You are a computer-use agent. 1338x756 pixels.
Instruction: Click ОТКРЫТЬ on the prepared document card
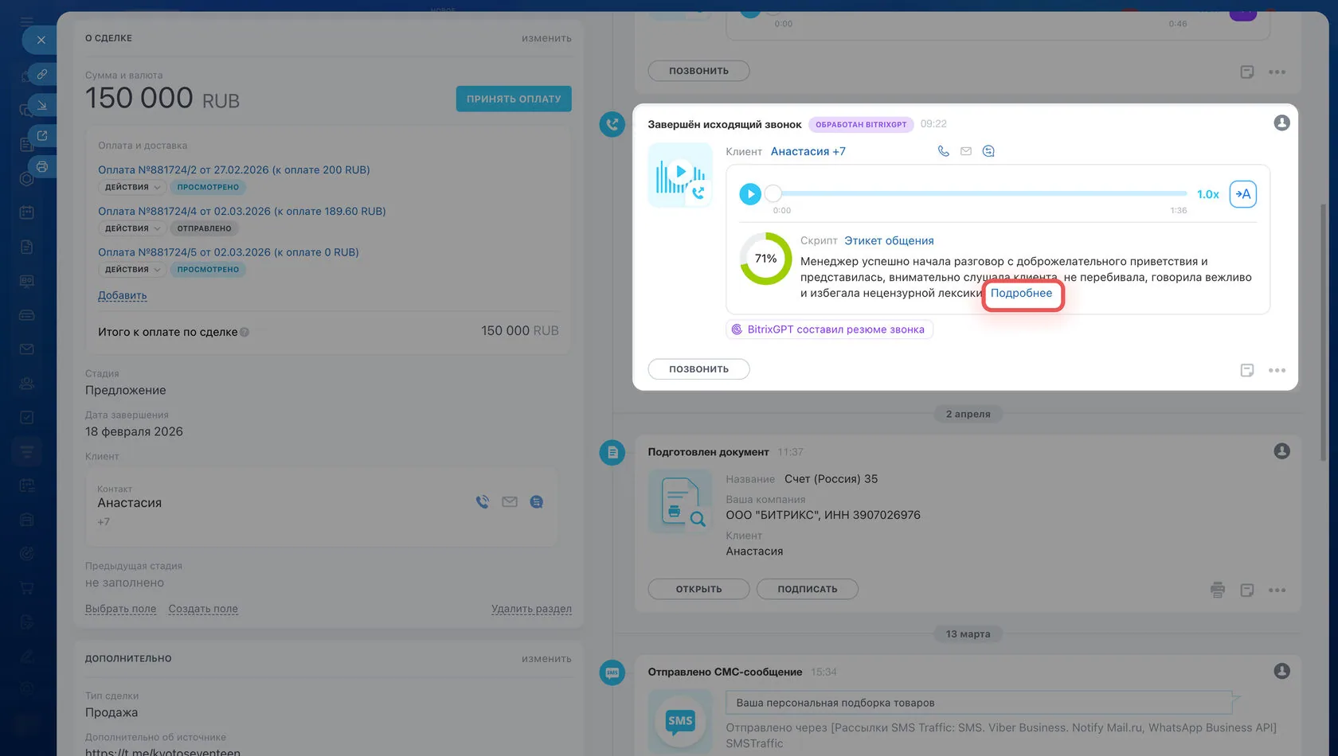[698, 590]
